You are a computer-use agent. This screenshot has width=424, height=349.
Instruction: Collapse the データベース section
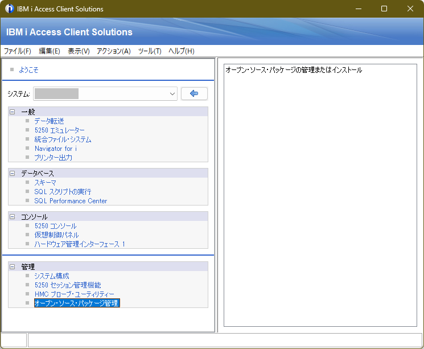pyautogui.click(x=13, y=174)
